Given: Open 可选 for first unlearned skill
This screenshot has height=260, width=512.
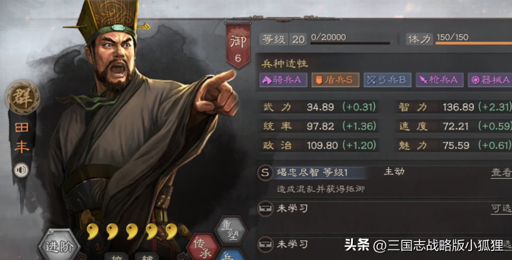Looking at the screenshot, I should 501,208.
